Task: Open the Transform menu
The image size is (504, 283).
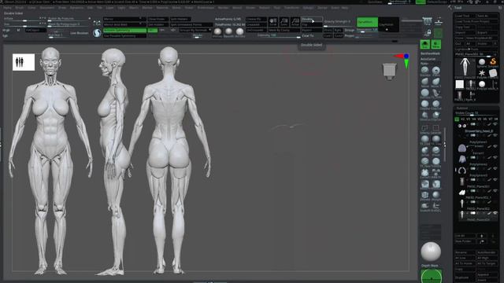Action: pyautogui.click(x=291, y=8)
